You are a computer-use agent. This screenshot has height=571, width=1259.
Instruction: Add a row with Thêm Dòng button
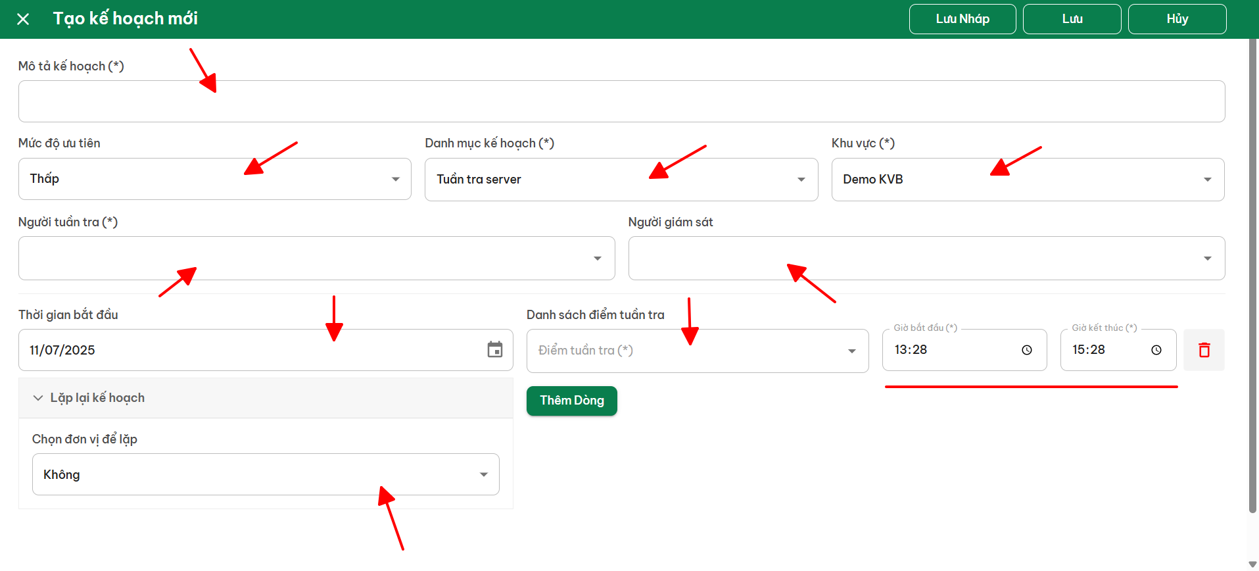point(572,401)
